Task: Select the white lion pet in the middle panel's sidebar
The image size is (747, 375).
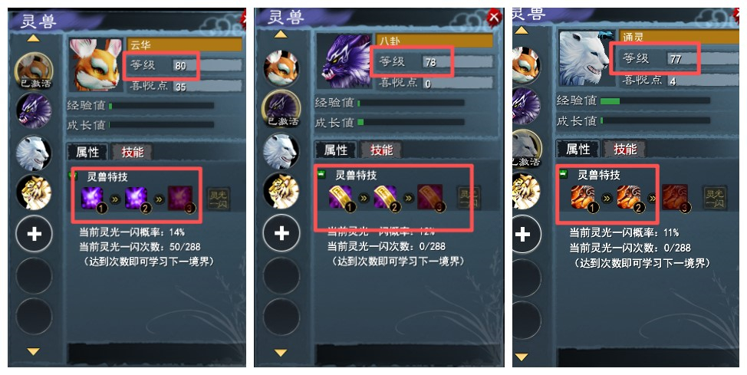Action: pos(281,152)
